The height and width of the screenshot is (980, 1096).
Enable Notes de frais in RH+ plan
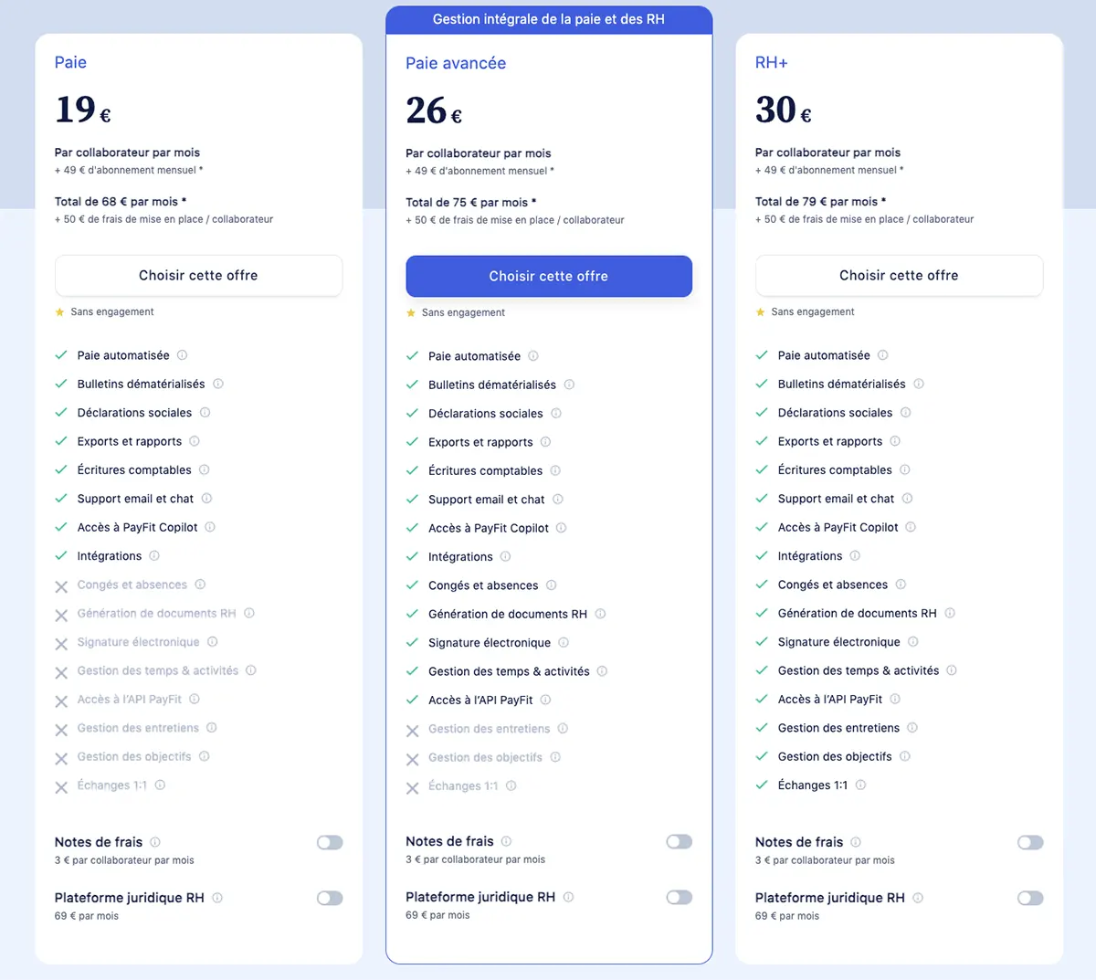click(x=1030, y=842)
